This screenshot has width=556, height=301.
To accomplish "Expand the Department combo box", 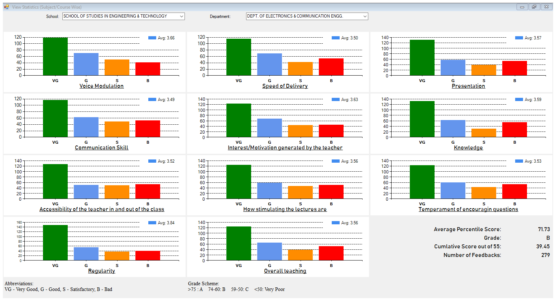I will click(365, 16).
